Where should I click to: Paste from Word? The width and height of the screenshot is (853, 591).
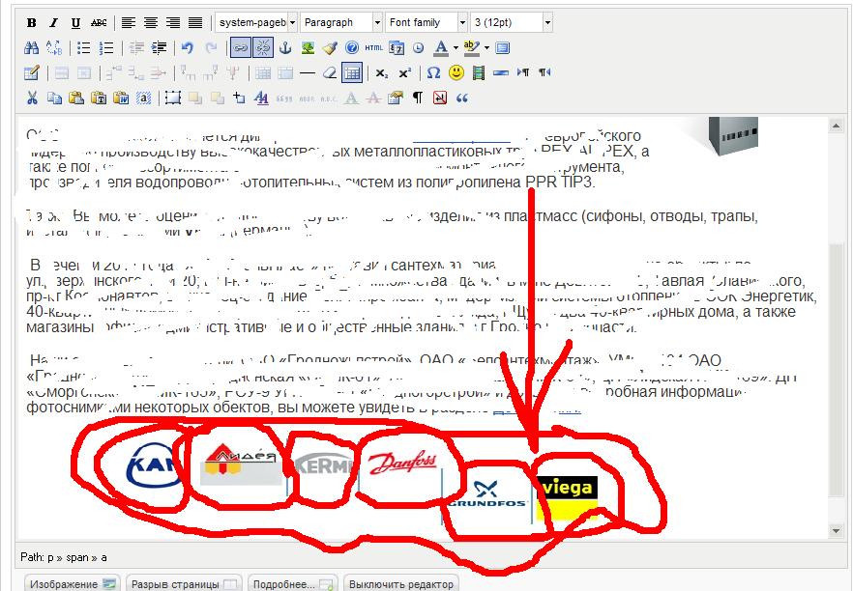pyautogui.click(x=121, y=98)
